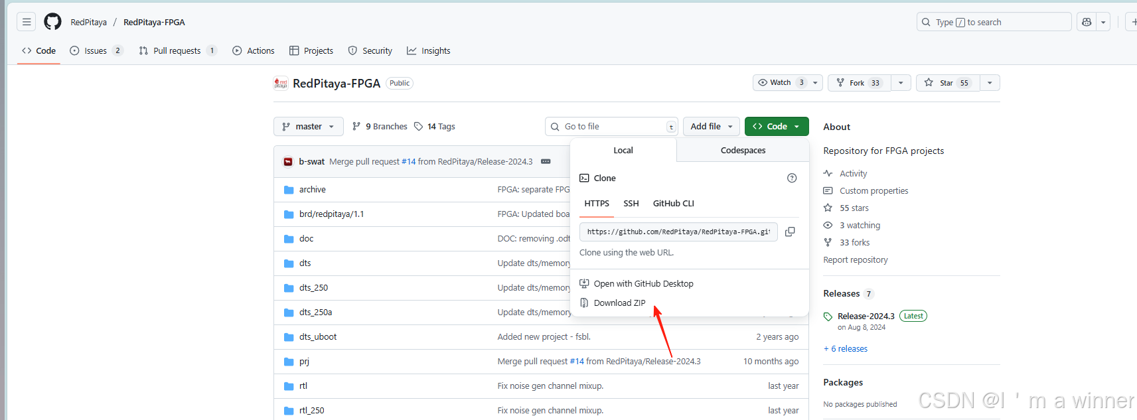Screen dimensions: 1137x420
Task: Star the repository
Action: (948, 83)
